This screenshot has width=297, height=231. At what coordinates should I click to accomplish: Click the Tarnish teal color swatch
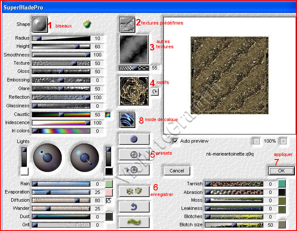pos(282,184)
